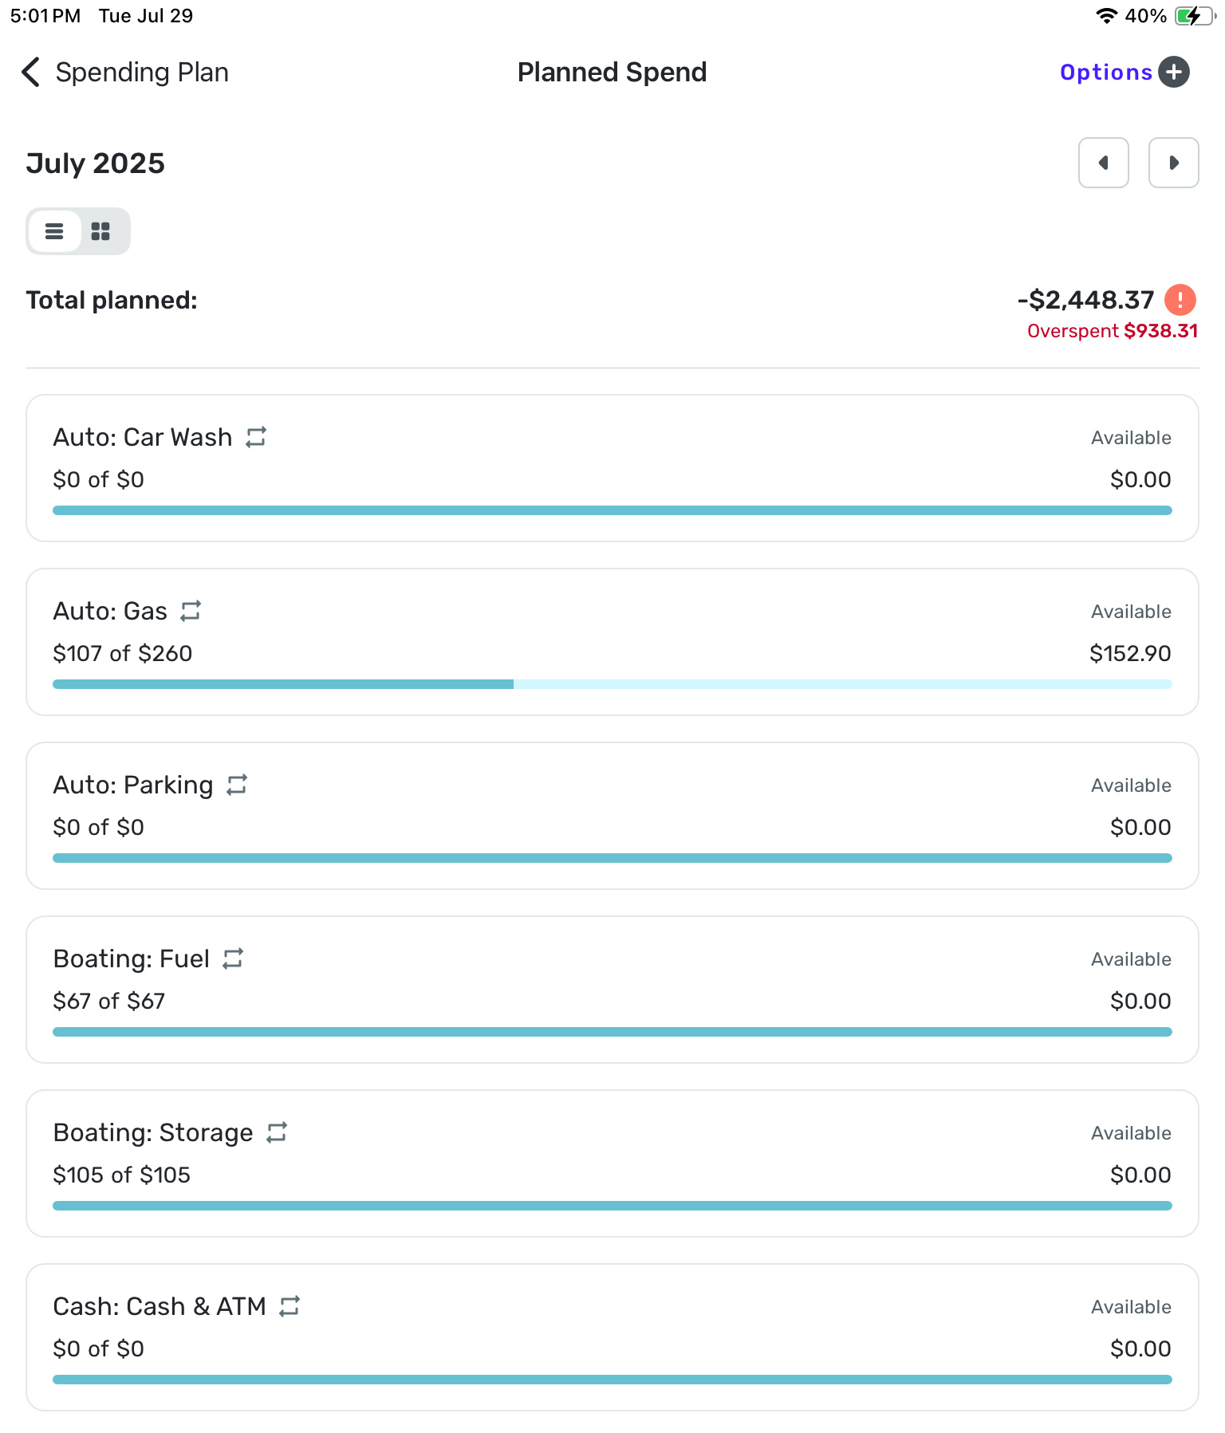Switch to grid view layout

(100, 231)
